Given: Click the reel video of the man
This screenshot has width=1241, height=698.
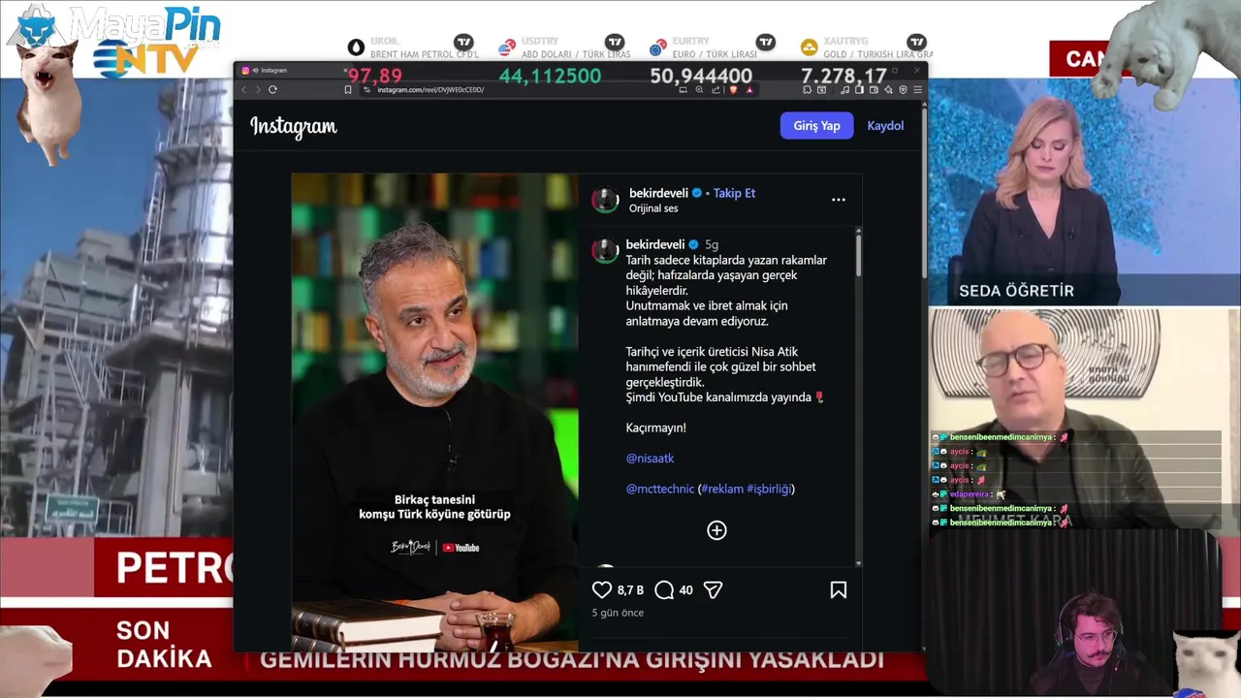Looking at the screenshot, I should tap(434, 412).
